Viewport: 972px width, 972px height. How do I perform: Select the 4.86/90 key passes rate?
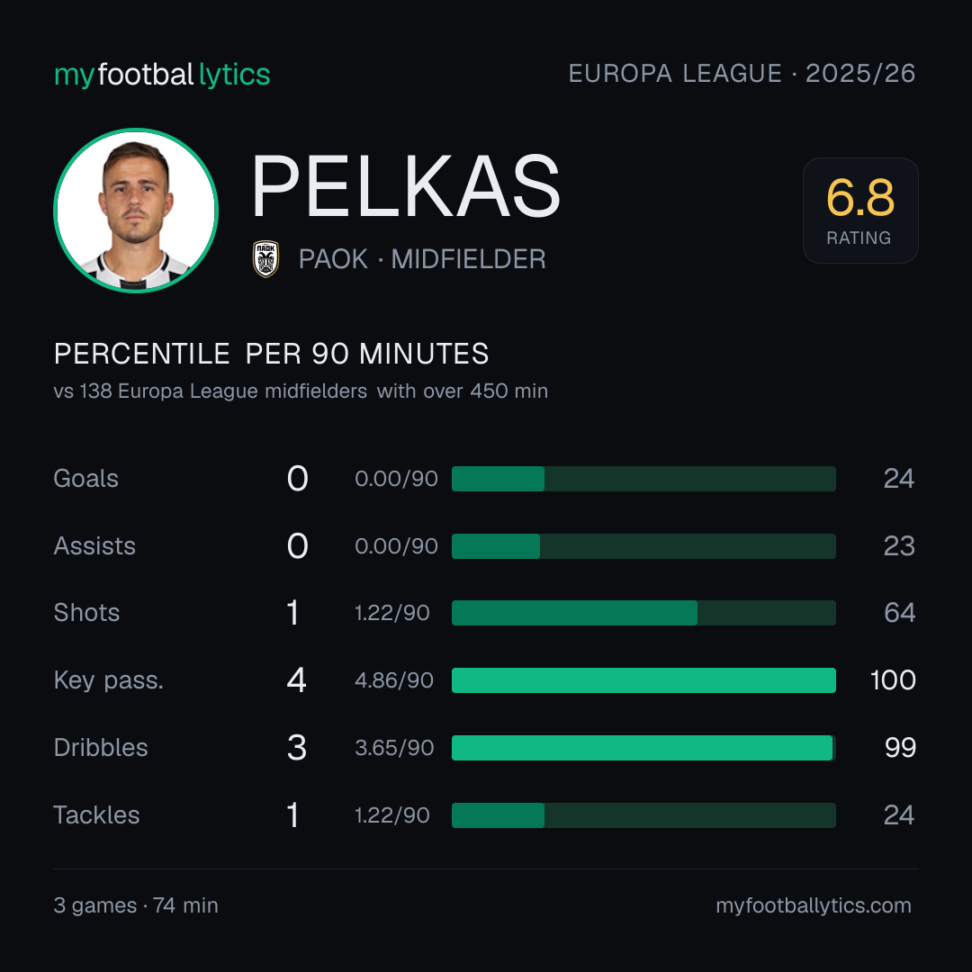(393, 680)
